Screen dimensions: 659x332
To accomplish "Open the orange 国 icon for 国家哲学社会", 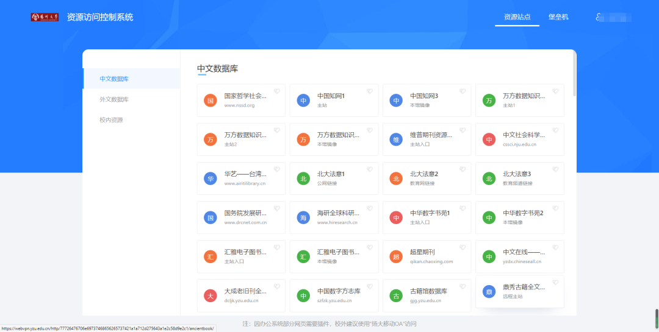I will [x=210, y=101].
